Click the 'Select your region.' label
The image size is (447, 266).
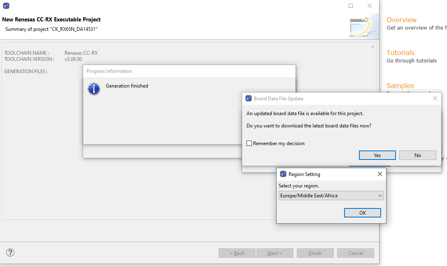(x=299, y=186)
